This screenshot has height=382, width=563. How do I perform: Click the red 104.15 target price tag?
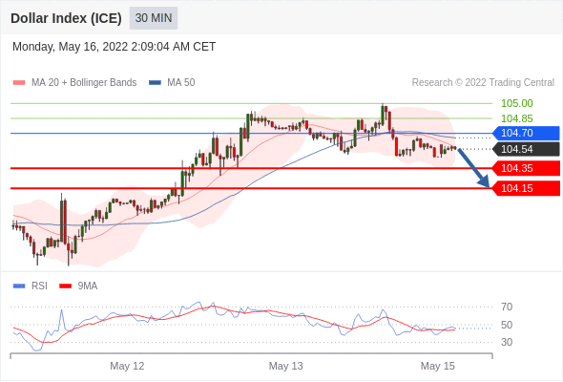pyautogui.click(x=526, y=188)
